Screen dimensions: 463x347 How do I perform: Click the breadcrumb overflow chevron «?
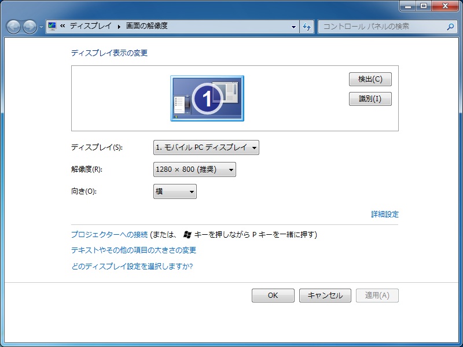64,26
